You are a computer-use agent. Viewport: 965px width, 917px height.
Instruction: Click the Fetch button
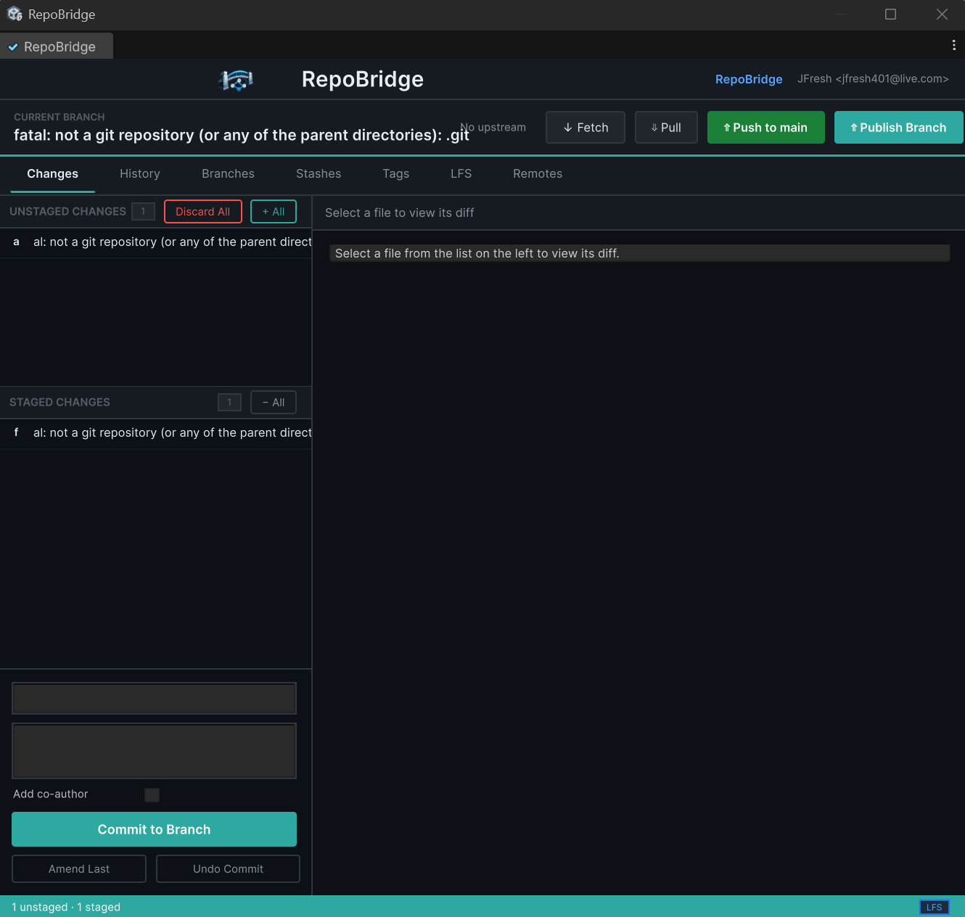click(586, 128)
